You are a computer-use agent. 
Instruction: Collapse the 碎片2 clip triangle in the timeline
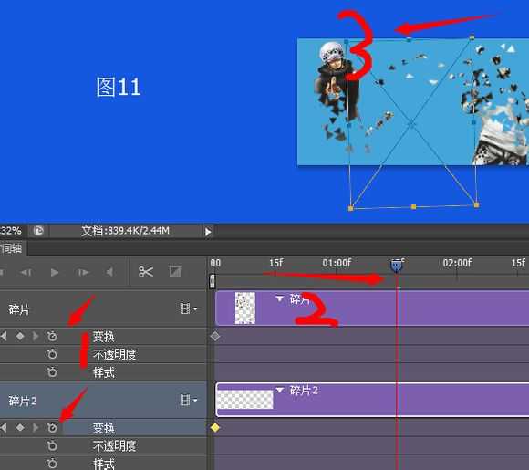[x=279, y=390]
